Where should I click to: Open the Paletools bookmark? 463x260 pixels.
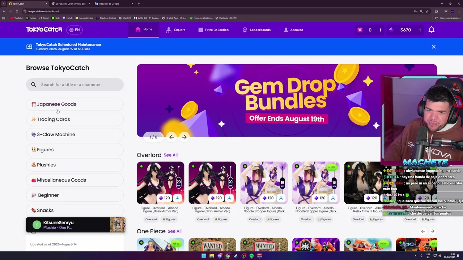coord(226,18)
